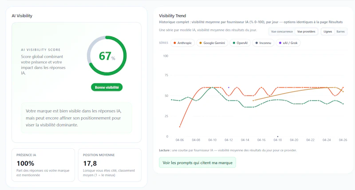This screenshot has height=190, width=355.
Task: Toggle the Anthropic series chip
Action: point(182,43)
